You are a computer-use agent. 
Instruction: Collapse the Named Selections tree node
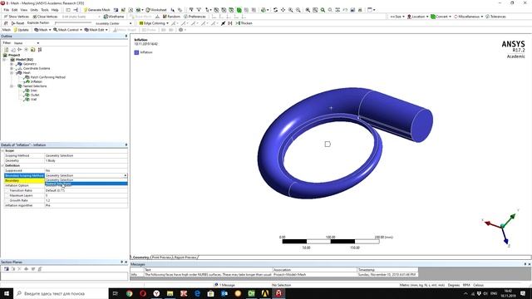(x=12, y=86)
